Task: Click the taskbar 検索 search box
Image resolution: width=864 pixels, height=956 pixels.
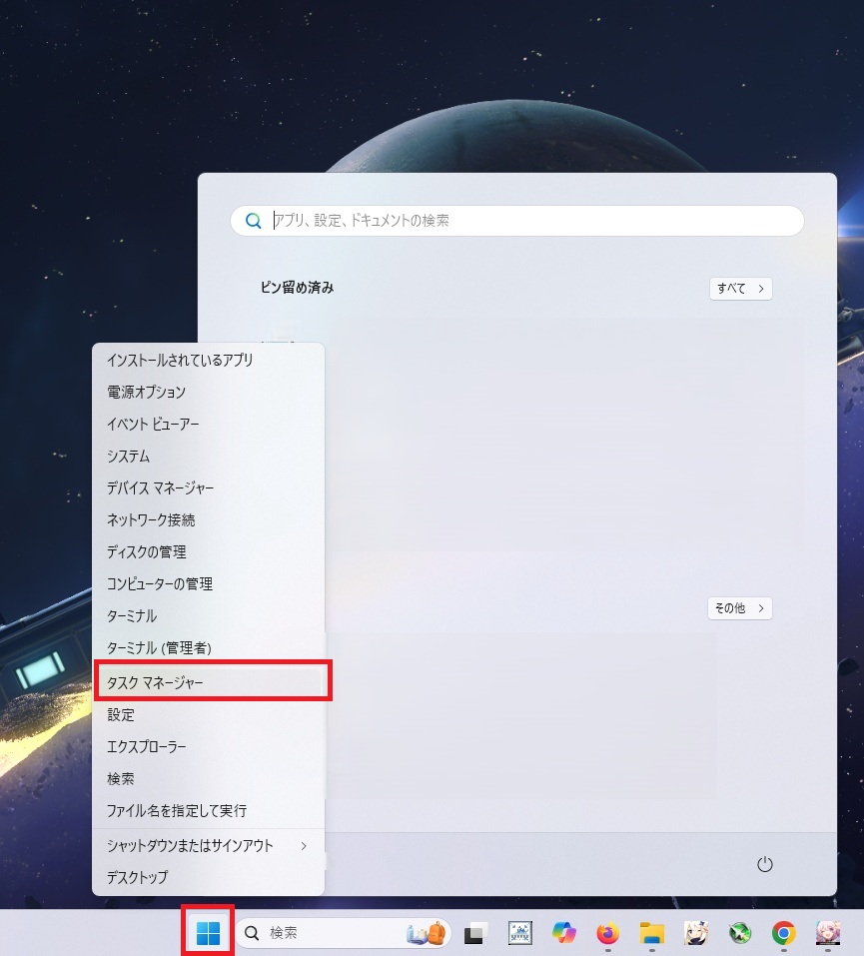Action: [343, 933]
